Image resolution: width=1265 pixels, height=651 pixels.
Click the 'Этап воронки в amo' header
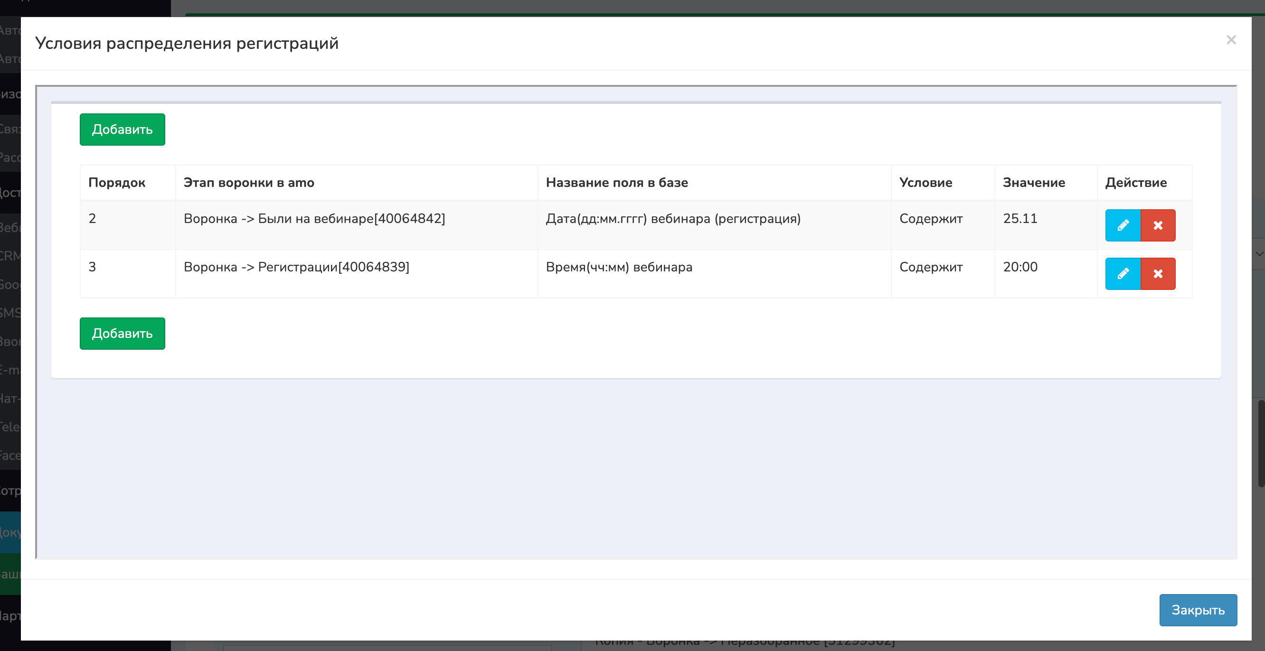(x=248, y=183)
